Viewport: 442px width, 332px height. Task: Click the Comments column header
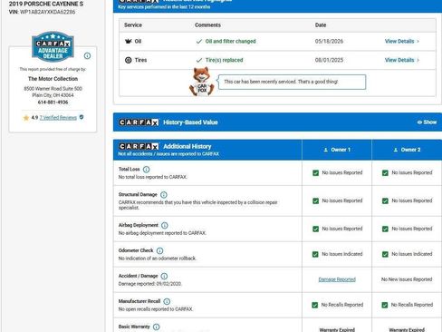pos(207,25)
